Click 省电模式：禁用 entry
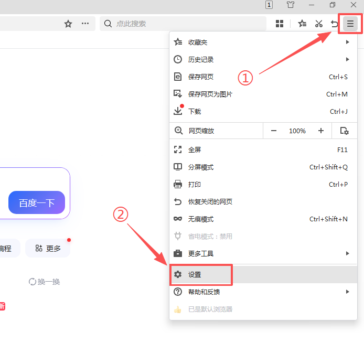 tap(263, 236)
